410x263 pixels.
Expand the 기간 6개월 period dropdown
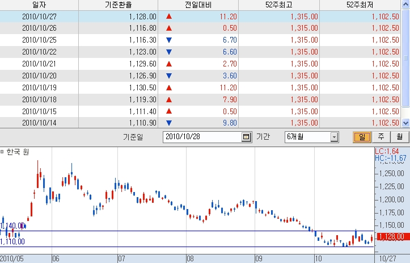[x=334, y=137]
